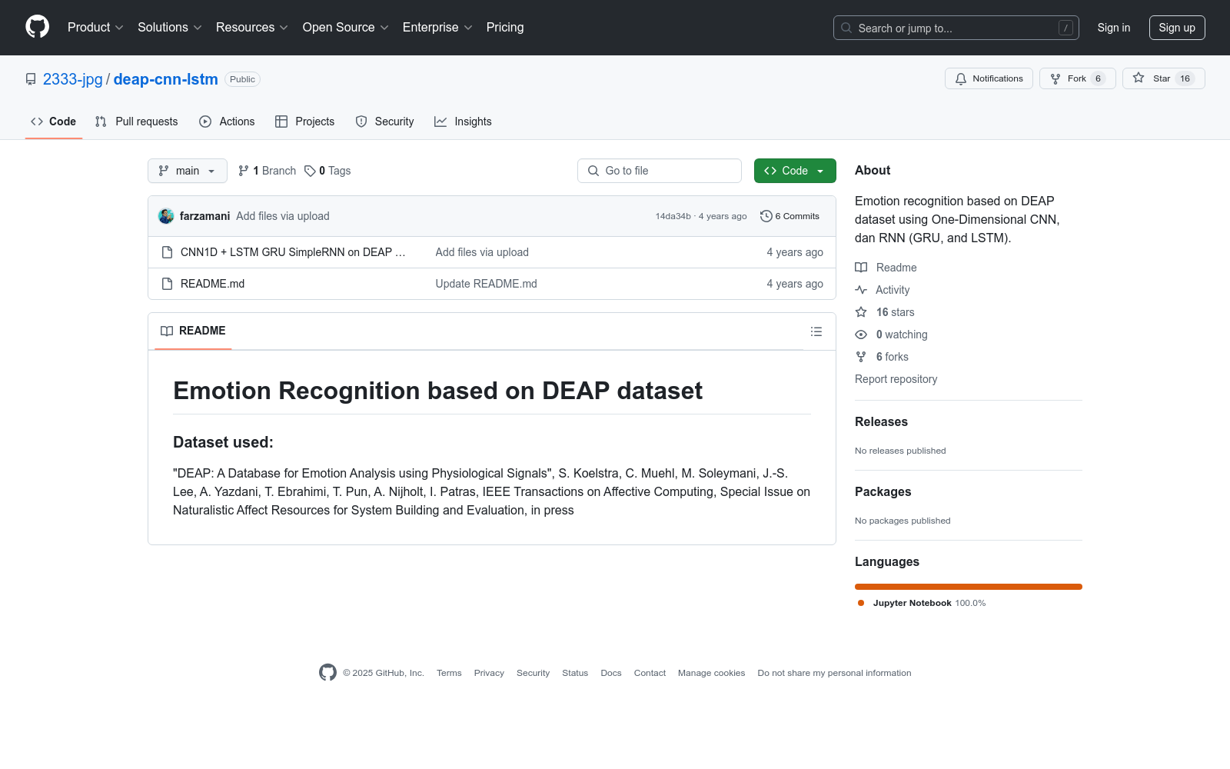Open the README.md file
This screenshot has height=769, width=1230.
point(212,284)
